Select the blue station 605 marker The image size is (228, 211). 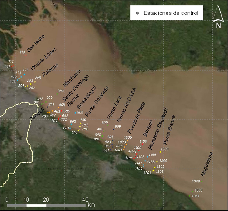75,113
